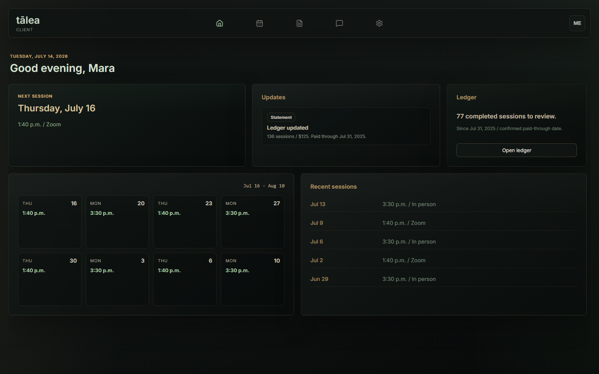The width and height of the screenshot is (599, 374).
Task: Select the Jul 6 recent session row
Action: pos(444,241)
